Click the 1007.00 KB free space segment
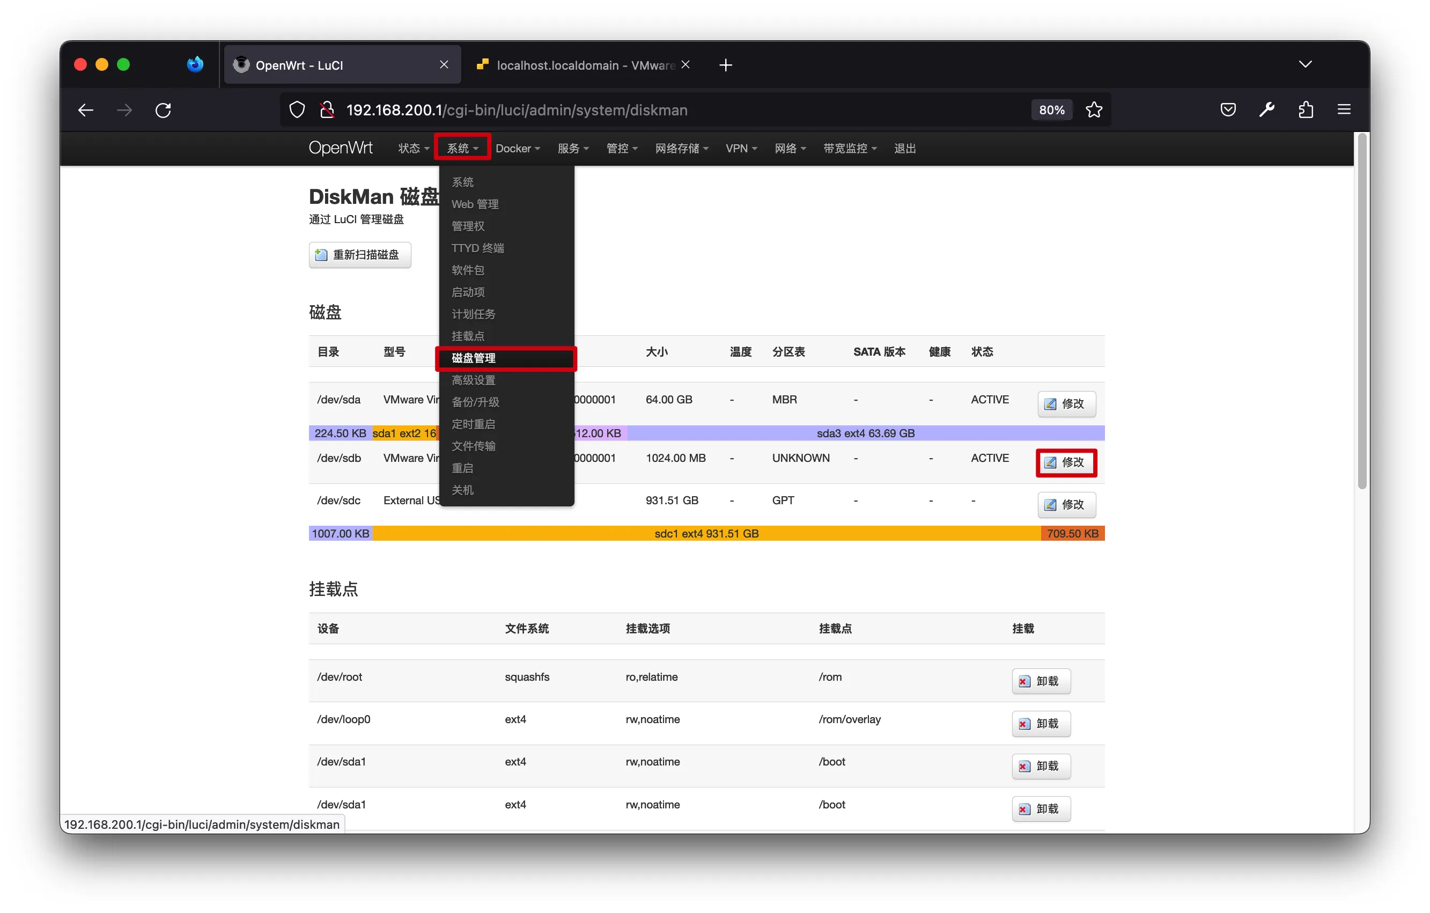 [341, 533]
